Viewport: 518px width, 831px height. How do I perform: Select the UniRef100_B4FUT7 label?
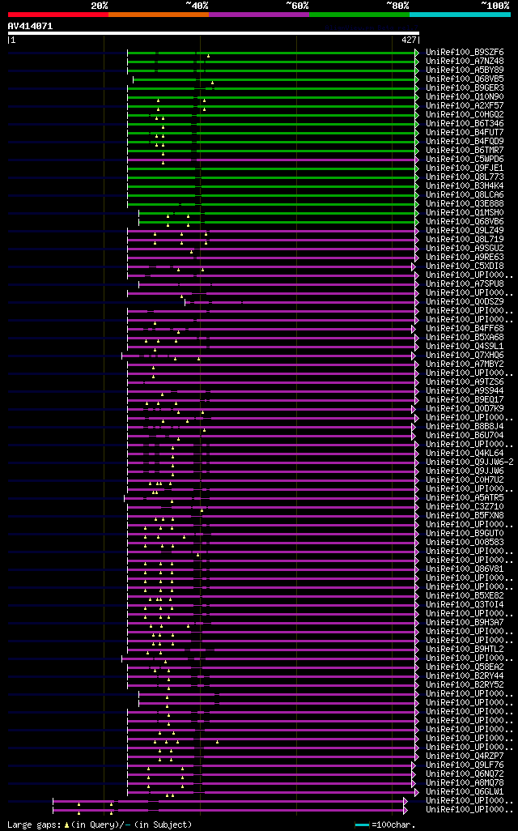465,133
